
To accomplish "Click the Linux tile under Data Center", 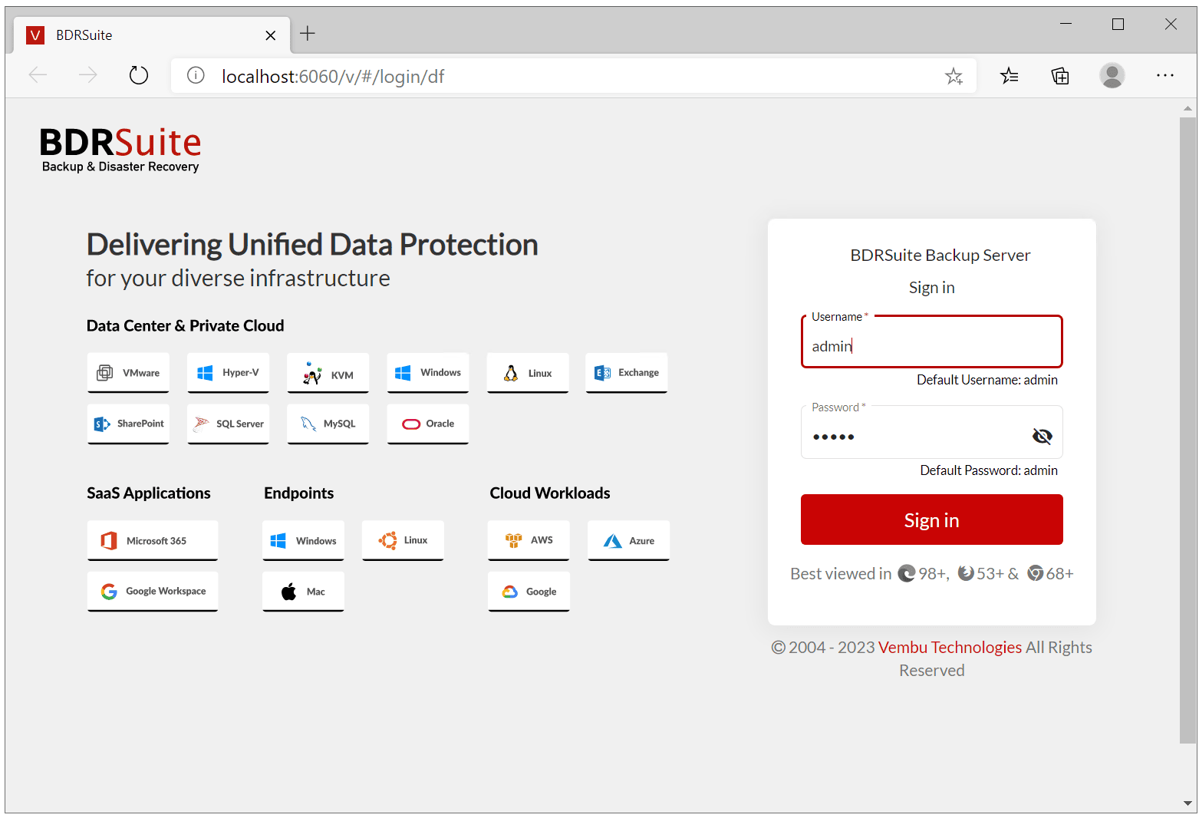I will [528, 373].
